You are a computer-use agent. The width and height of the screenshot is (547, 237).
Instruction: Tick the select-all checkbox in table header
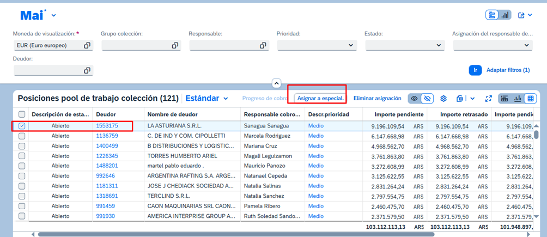coord(22,114)
